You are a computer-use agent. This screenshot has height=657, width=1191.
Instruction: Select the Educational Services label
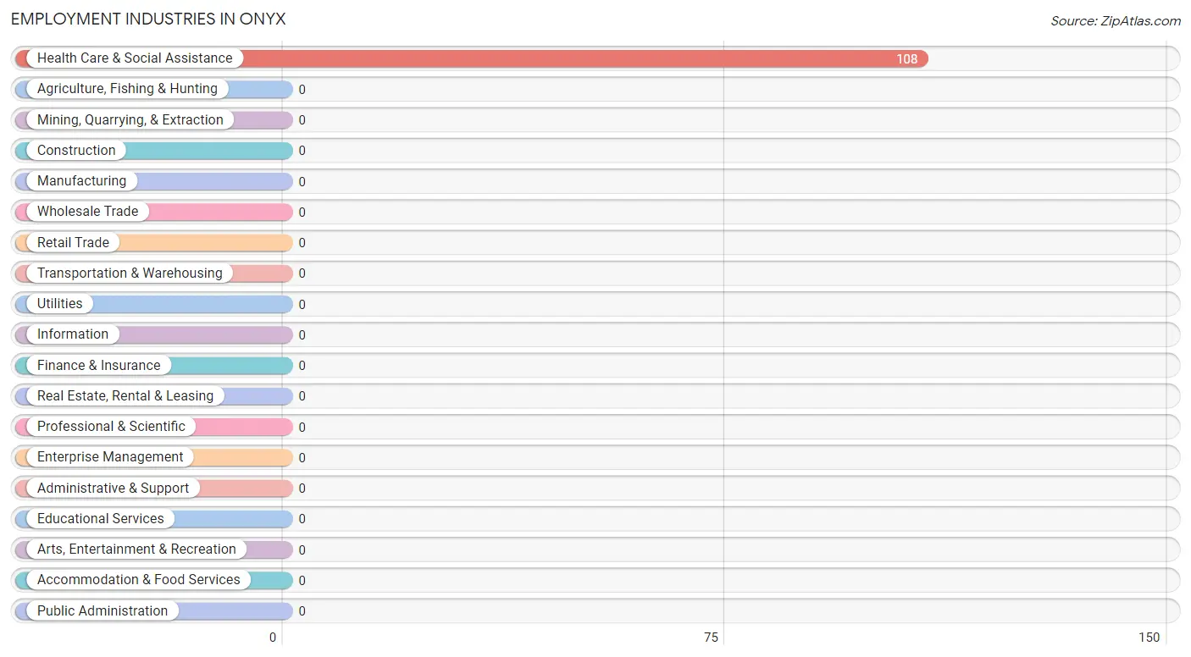point(100,519)
